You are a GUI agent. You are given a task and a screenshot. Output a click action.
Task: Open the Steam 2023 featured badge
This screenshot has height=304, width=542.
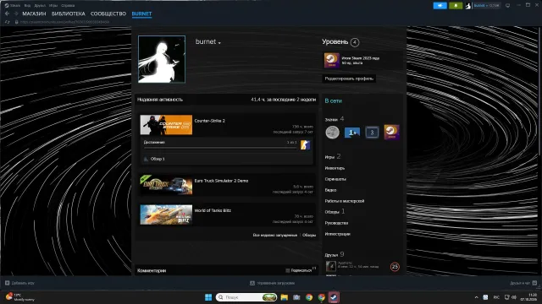click(331, 60)
